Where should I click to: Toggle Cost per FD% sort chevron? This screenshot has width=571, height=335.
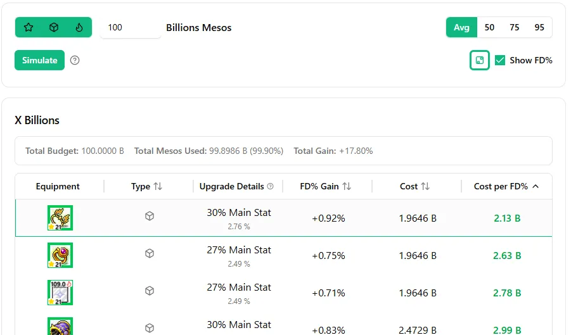click(x=536, y=186)
